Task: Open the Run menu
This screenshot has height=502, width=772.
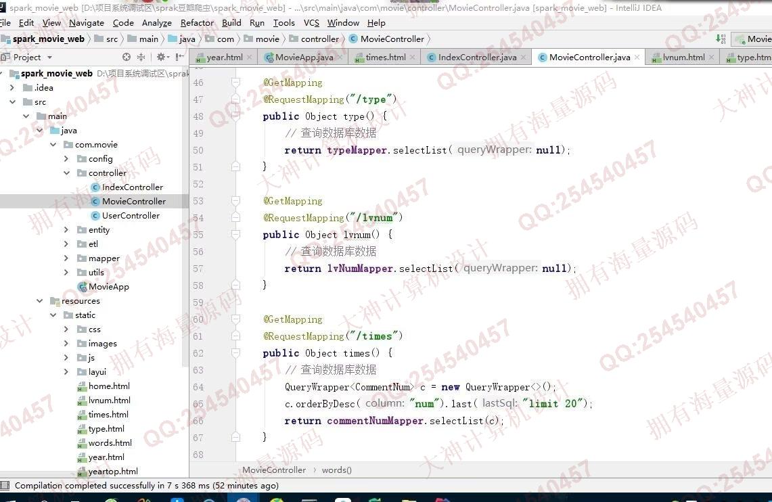Action: [257, 22]
